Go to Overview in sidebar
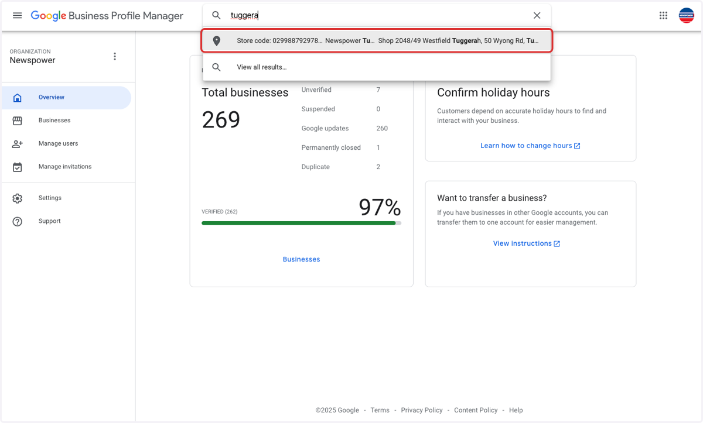Screen dimensions: 703x423 (66, 98)
